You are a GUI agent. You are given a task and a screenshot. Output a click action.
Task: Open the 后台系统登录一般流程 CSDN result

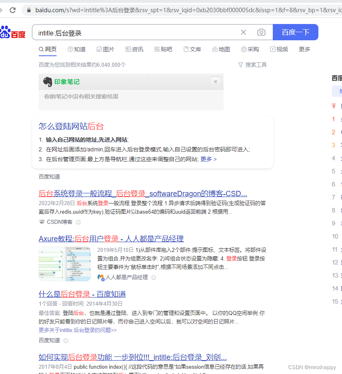click(x=143, y=193)
